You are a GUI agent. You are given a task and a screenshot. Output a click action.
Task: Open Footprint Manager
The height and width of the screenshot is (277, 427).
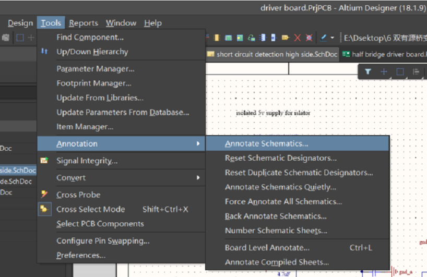(93, 83)
